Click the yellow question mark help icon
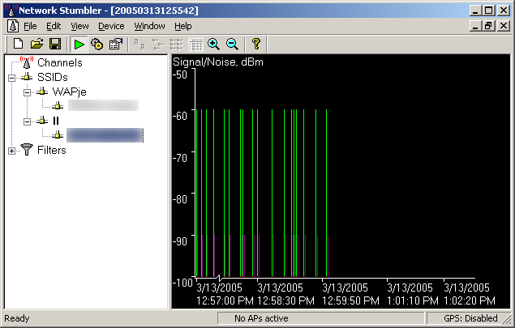The height and width of the screenshot is (328, 515). pos(256,44)
